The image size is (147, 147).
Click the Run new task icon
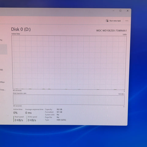[x=107, y=21]
